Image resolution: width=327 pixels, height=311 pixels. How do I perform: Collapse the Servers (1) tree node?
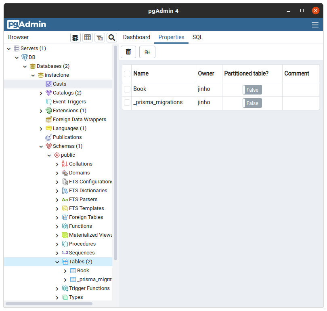pyautogui.click(x=9, y=49)
